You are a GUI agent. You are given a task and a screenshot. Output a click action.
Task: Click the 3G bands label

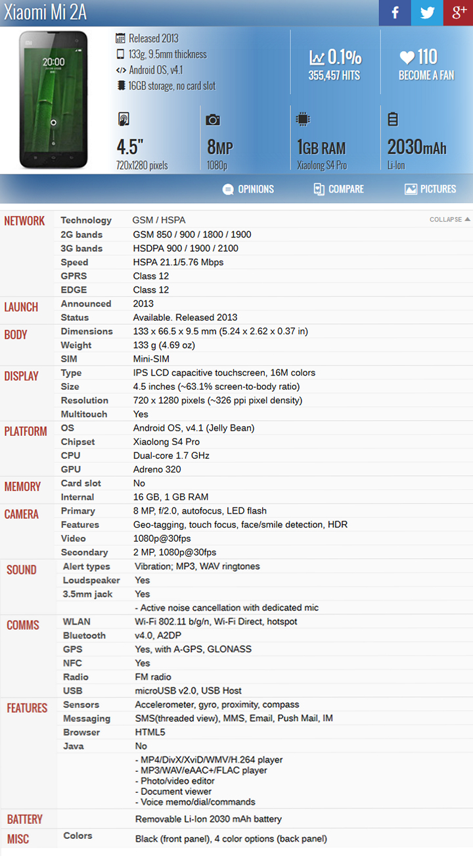coord(82,249)
